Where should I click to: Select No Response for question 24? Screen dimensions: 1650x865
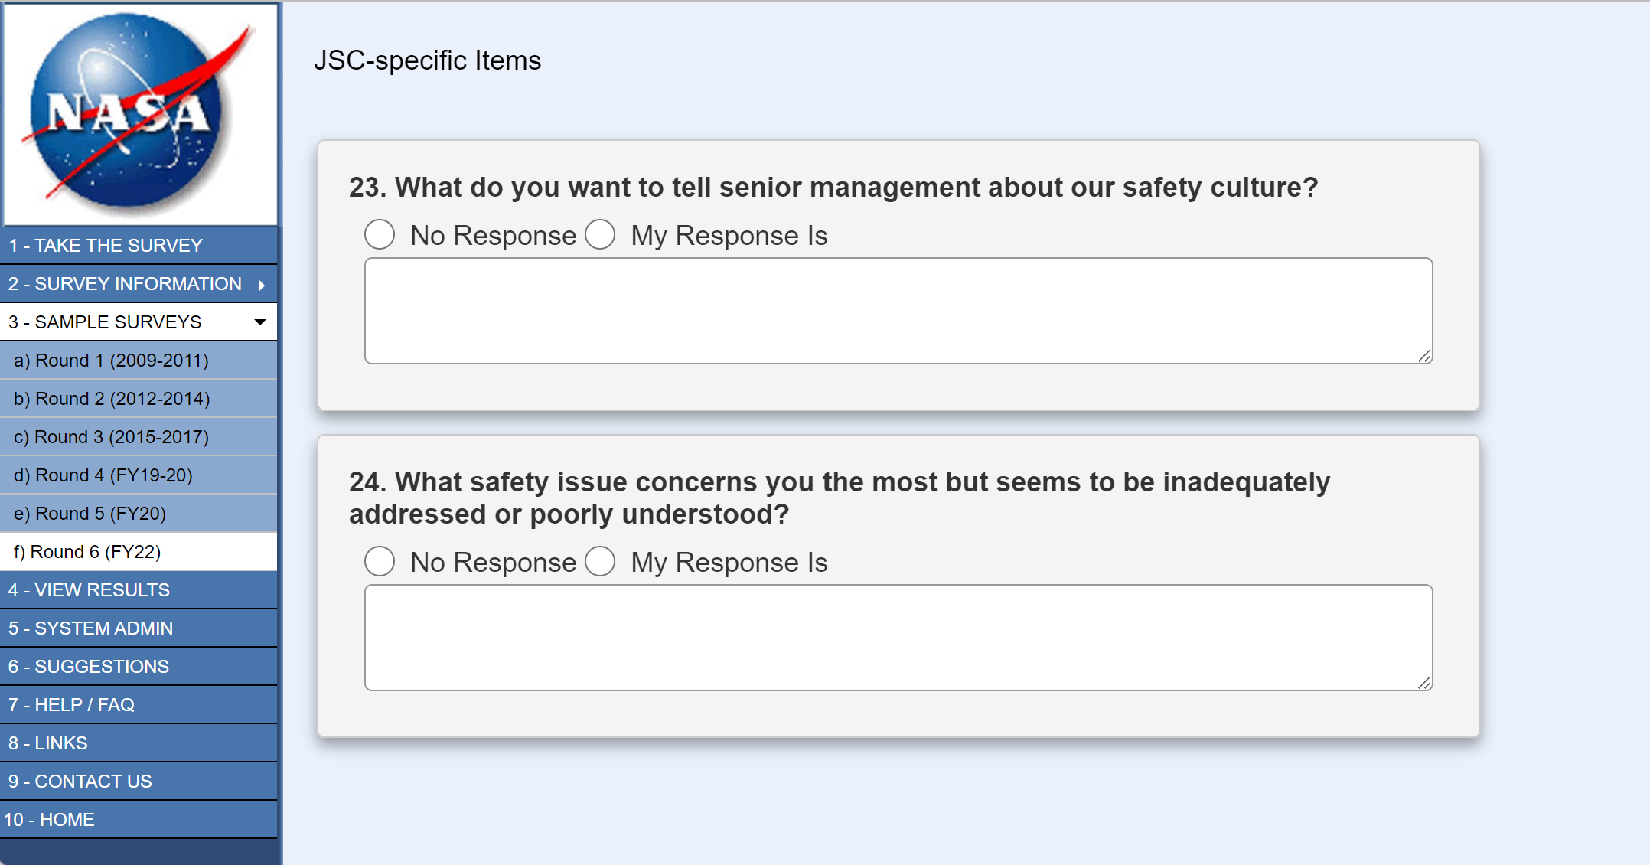point(380,562)
